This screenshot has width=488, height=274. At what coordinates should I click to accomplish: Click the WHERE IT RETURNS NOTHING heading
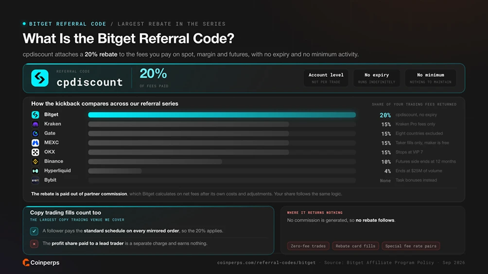point(314,213)
